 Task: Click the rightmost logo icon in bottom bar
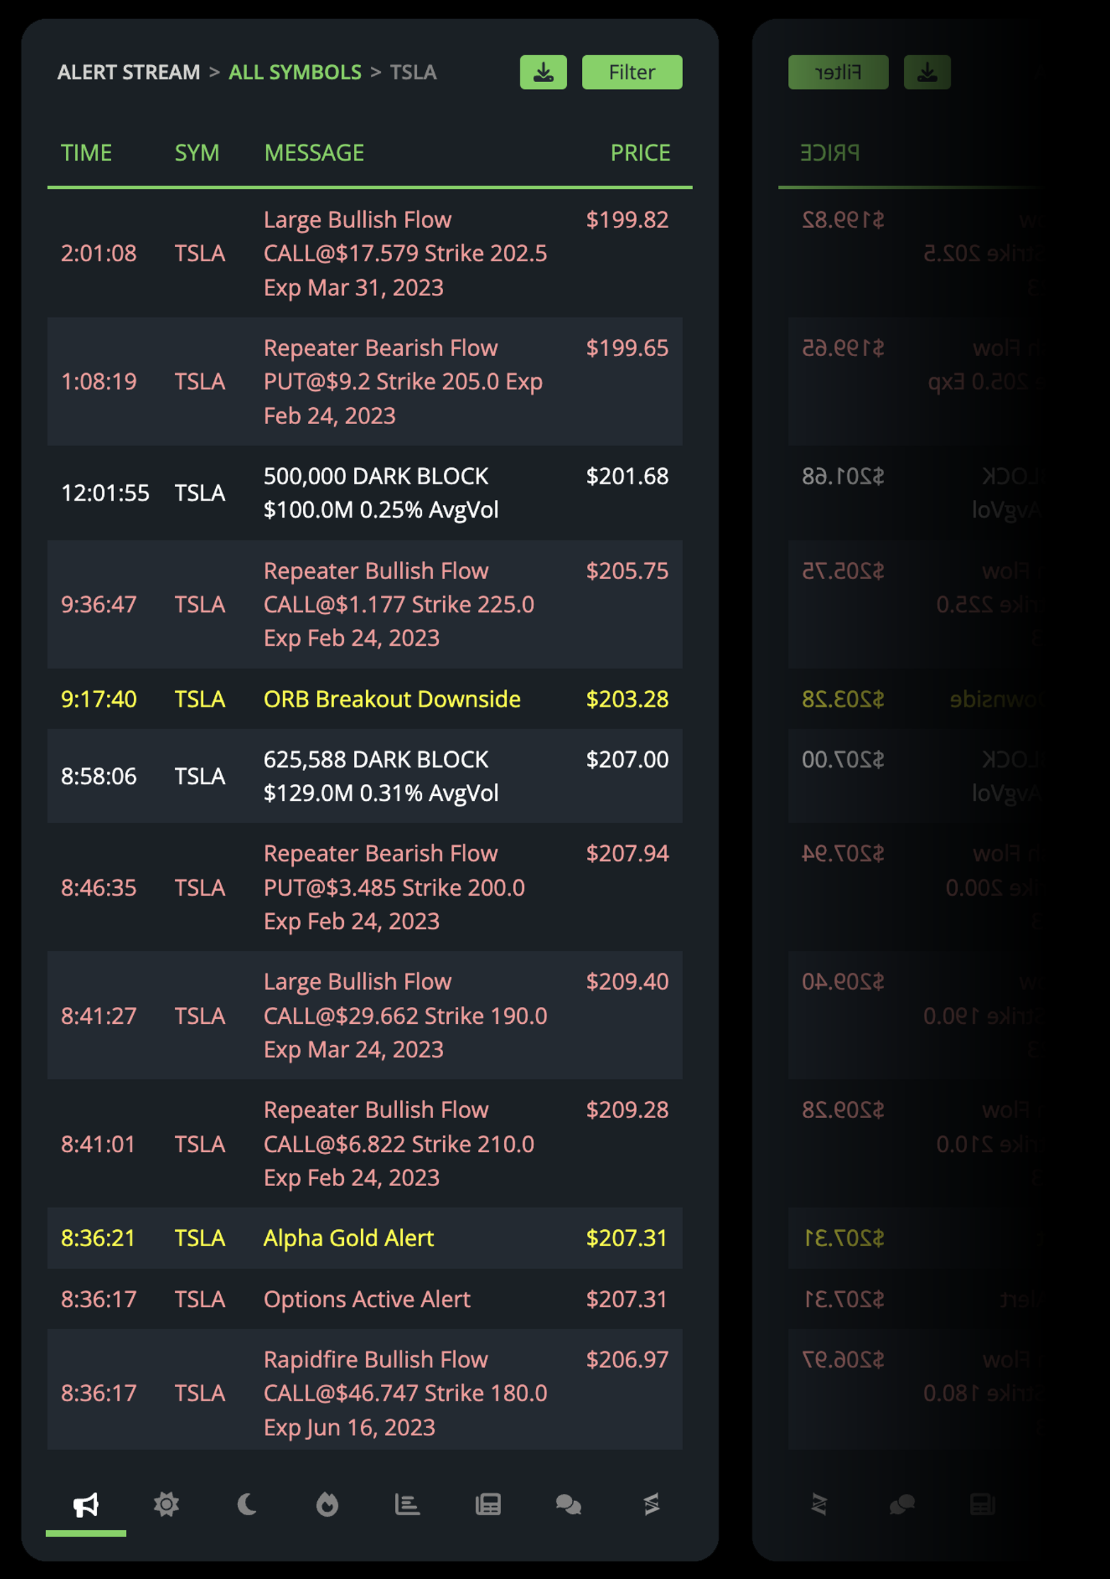[x=651, y=1503]
